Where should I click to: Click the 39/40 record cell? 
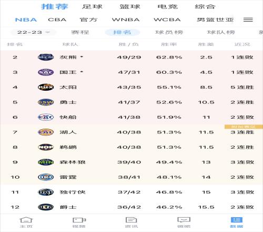click(x=129, y=162)
